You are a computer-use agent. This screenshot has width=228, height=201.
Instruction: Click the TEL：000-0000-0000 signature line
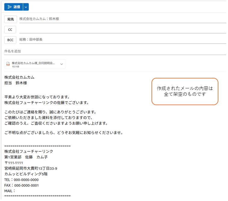[x=21, y=180]
